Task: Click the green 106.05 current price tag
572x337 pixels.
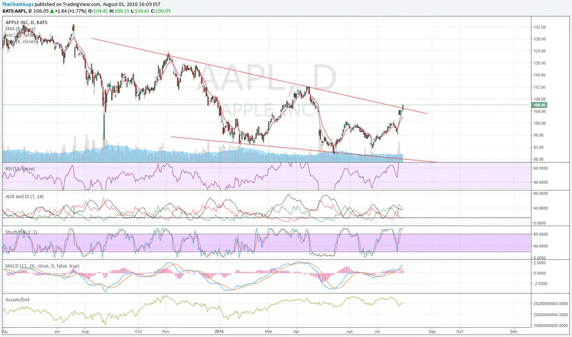Action: 539,105
